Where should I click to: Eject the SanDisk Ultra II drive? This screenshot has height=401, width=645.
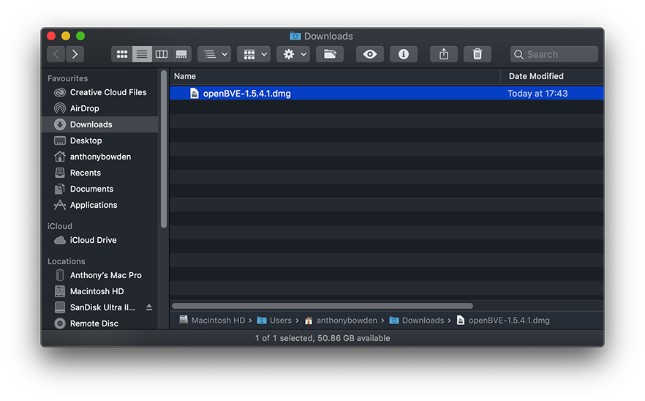pos(149,307)
